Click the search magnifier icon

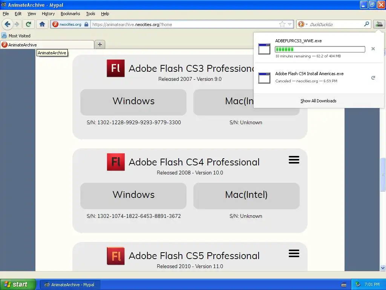pyautogui.click(x=366, y=24)
